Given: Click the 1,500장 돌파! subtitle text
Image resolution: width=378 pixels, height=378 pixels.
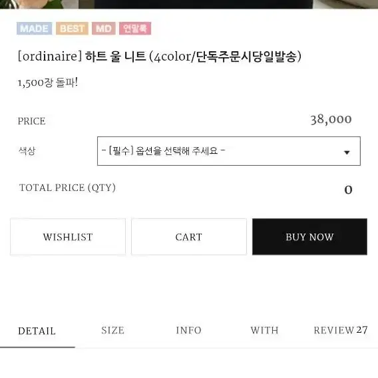Looking at the screenshot, I should (x=48, y=83).
